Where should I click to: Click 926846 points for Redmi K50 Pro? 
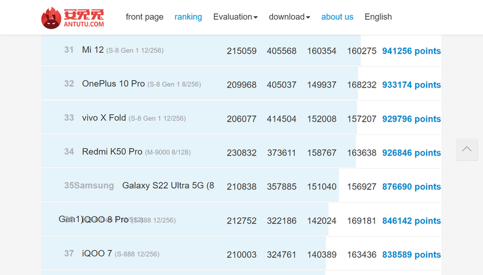[412, 153]
